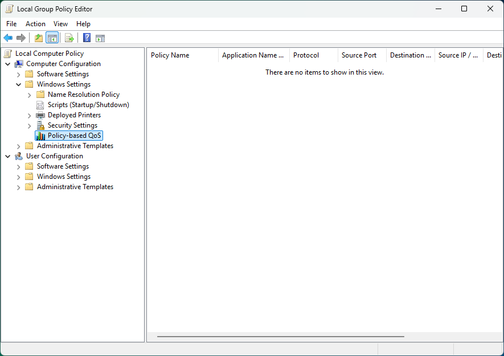The width and height of the screenshot is (504, 356).
Task: Sort by the Protocol column header
Action: tap(314, 55)
